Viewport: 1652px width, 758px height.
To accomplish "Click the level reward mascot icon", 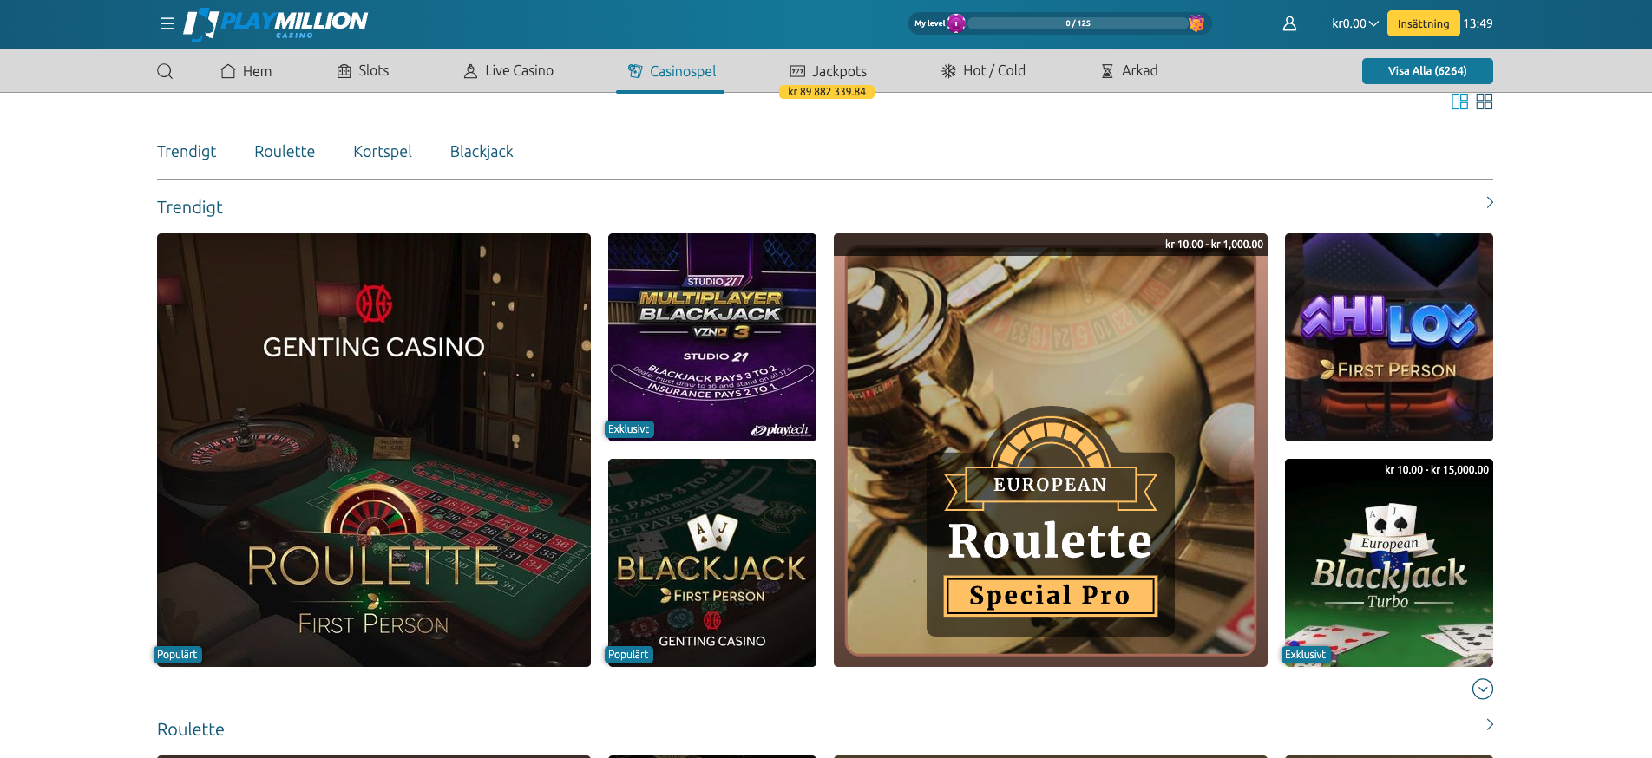I will point(1196,23).
